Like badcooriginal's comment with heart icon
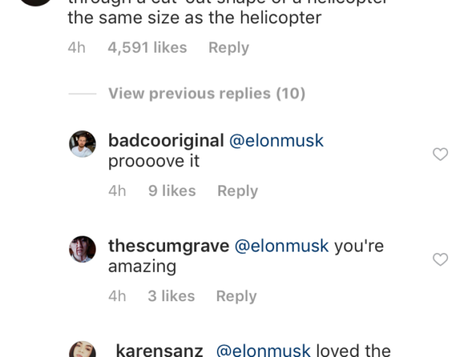The width and height of the screenshot is (476, 357). coord(440,154)
